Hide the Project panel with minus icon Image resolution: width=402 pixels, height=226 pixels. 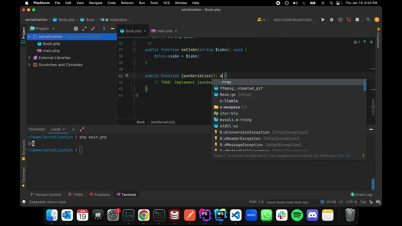112,29
